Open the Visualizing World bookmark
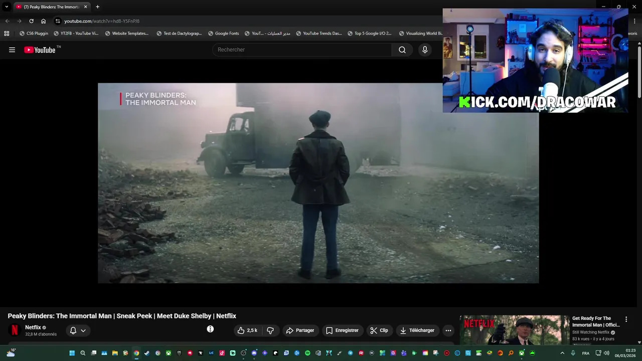Viewport: 642px width, 361px height. [420, 34]
